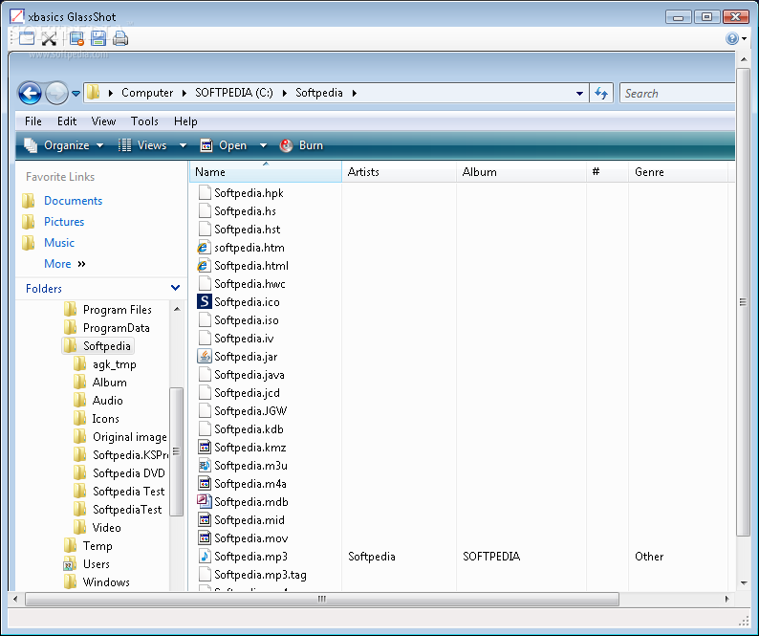Click the folder icon in the address bar
The image size is (759, 636).
93,93
